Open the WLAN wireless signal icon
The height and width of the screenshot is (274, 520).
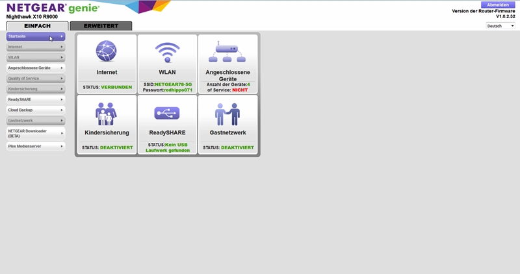click(x=167, y=51)
